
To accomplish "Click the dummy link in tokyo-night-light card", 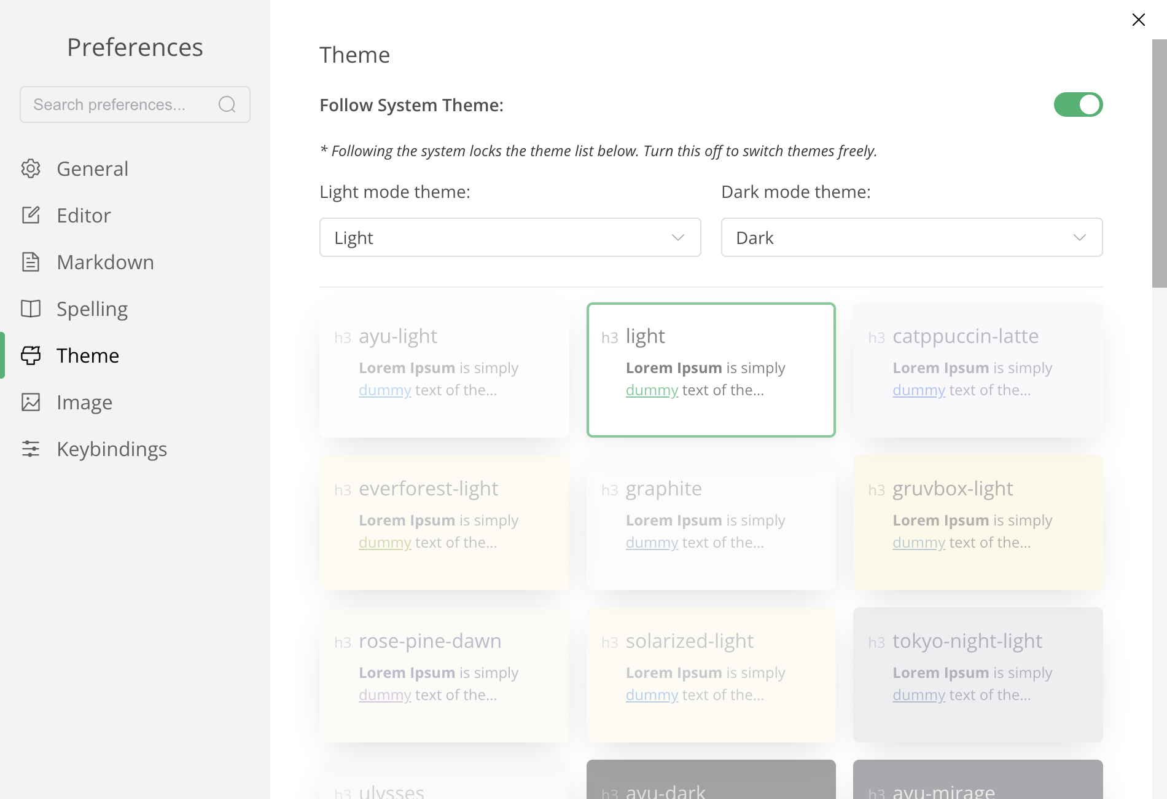I will click(919, 695).
